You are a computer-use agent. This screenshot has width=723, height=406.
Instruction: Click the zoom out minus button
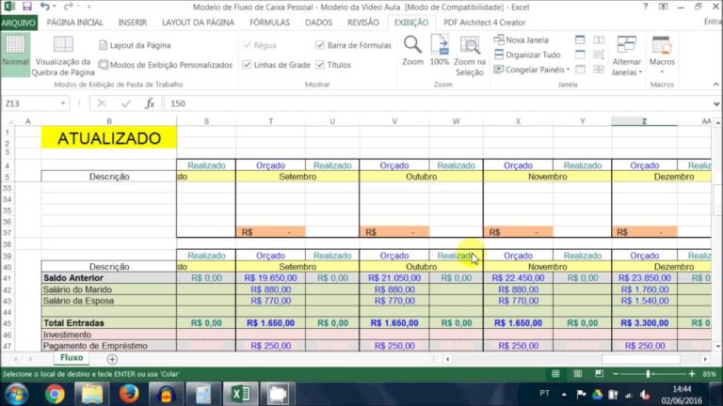click(615, 374)
